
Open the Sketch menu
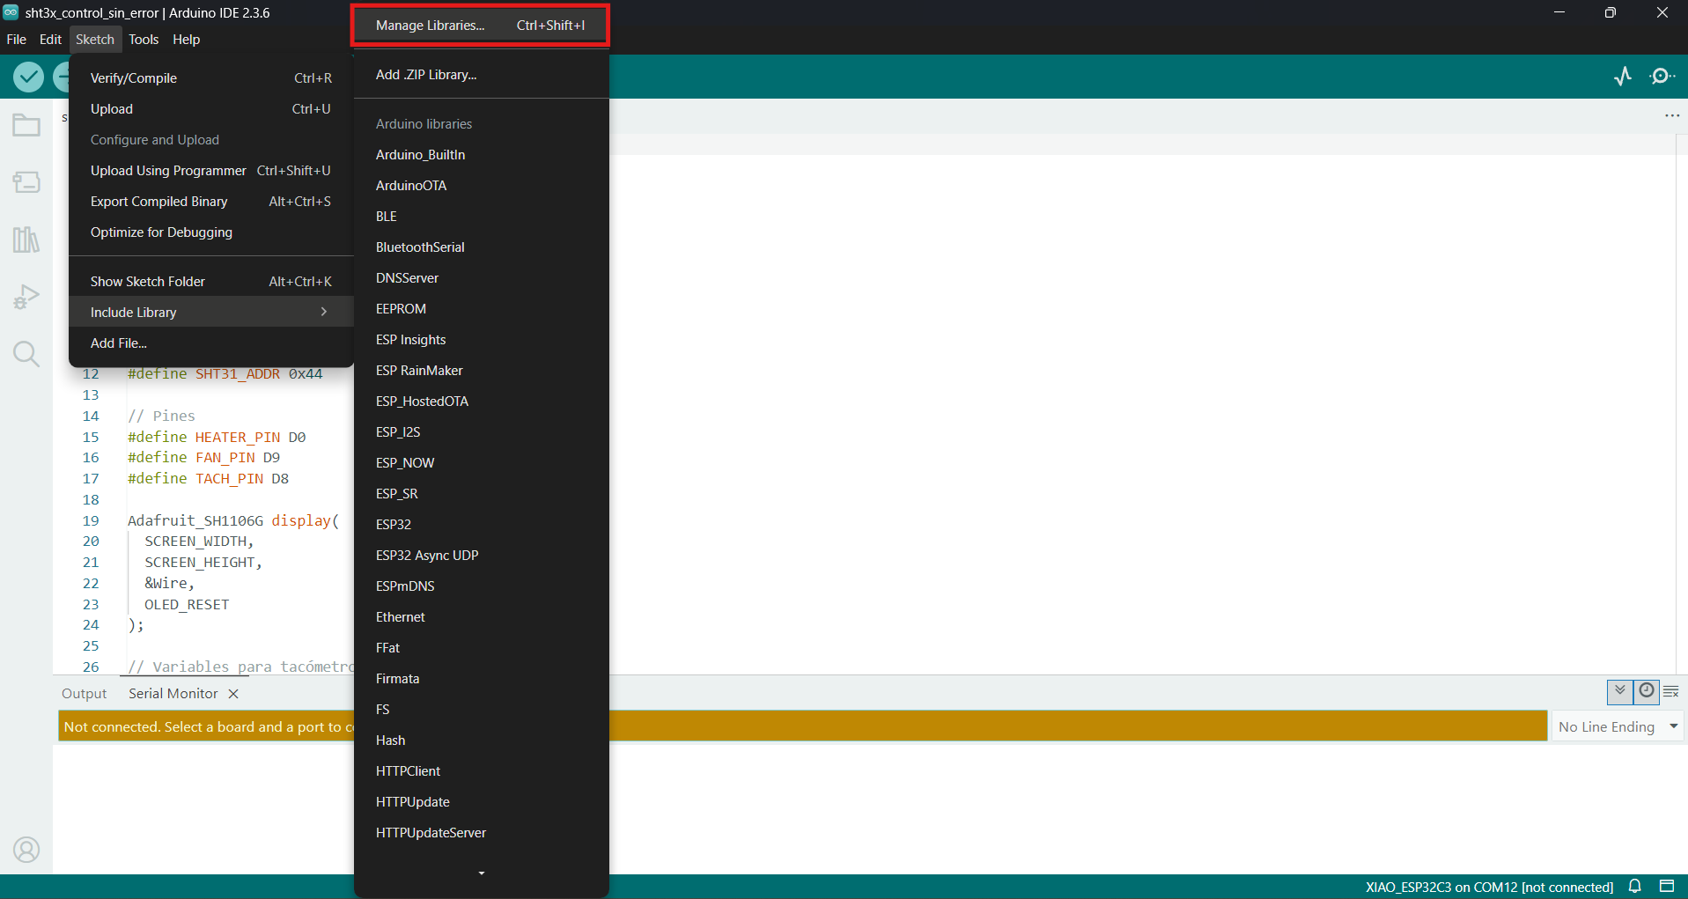click(95, 40)
